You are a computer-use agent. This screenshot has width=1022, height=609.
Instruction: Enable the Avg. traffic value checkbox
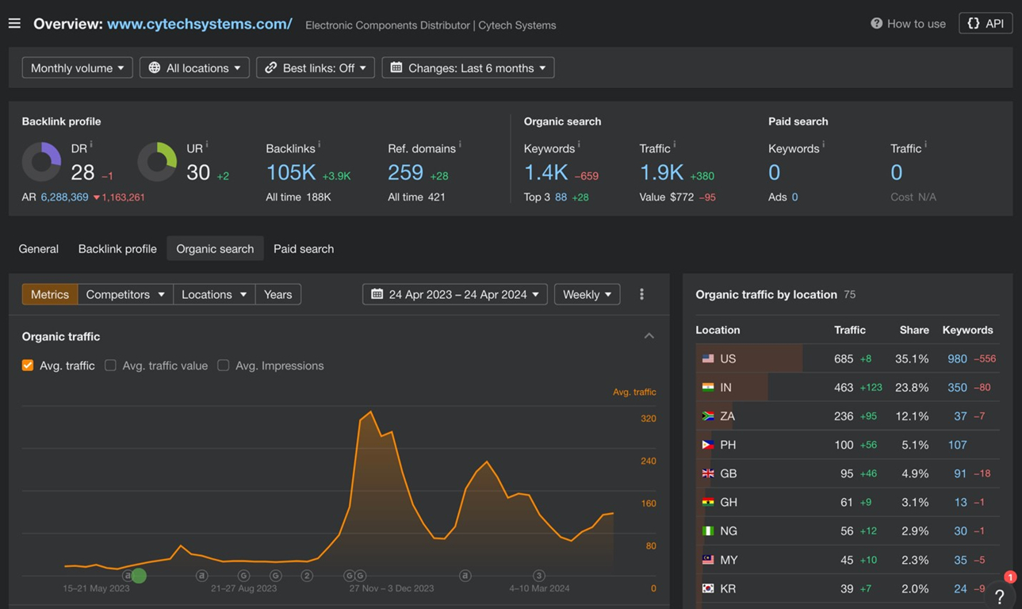110,366
